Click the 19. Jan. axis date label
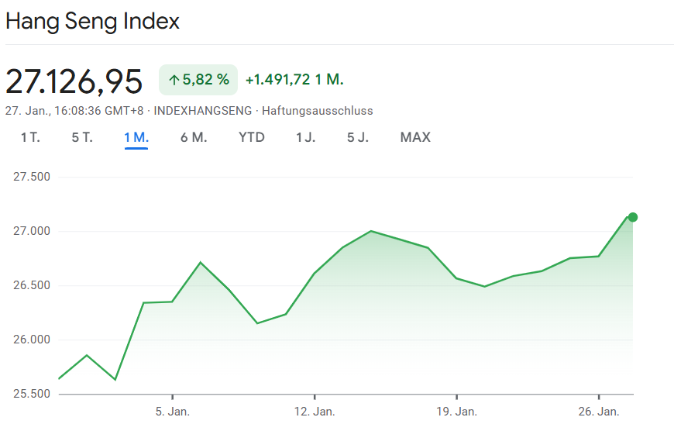This screenshot has height=431, width=674. [x=456, y=412]
